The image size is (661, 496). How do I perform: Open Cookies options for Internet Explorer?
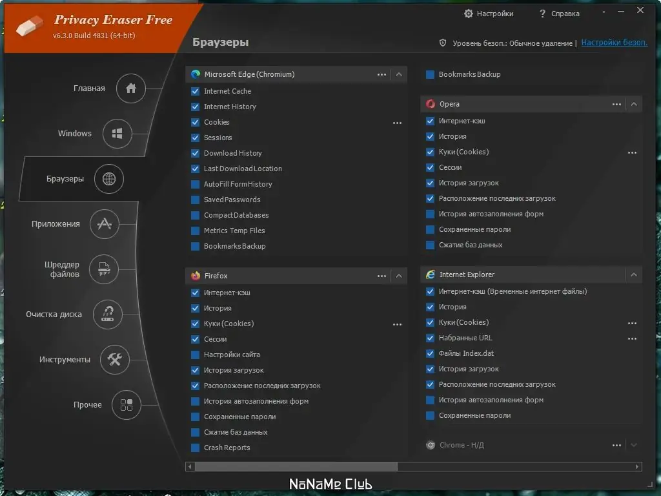click(632, 322)
